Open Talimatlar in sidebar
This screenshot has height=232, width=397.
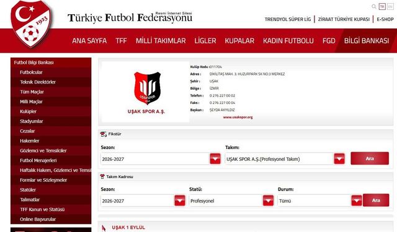click(51, 200)
